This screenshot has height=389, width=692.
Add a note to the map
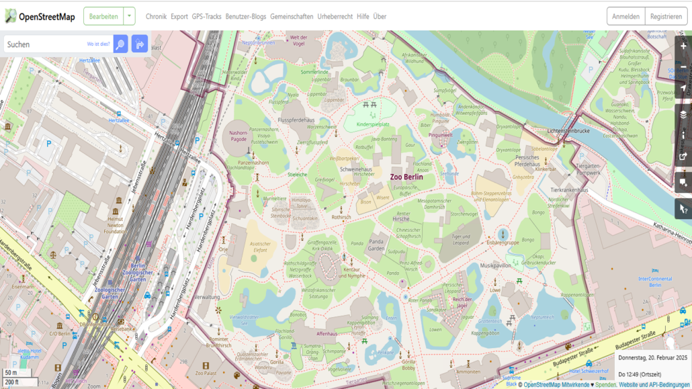point(683,182)
